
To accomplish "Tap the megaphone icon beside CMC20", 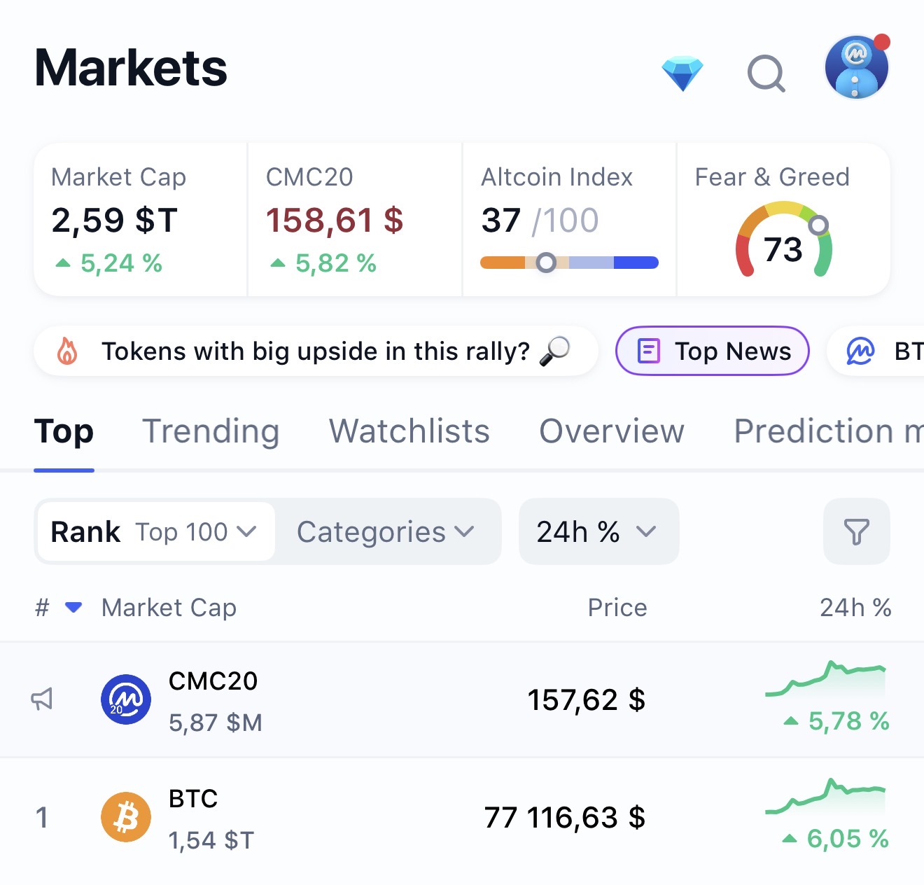I will [42, 699].
